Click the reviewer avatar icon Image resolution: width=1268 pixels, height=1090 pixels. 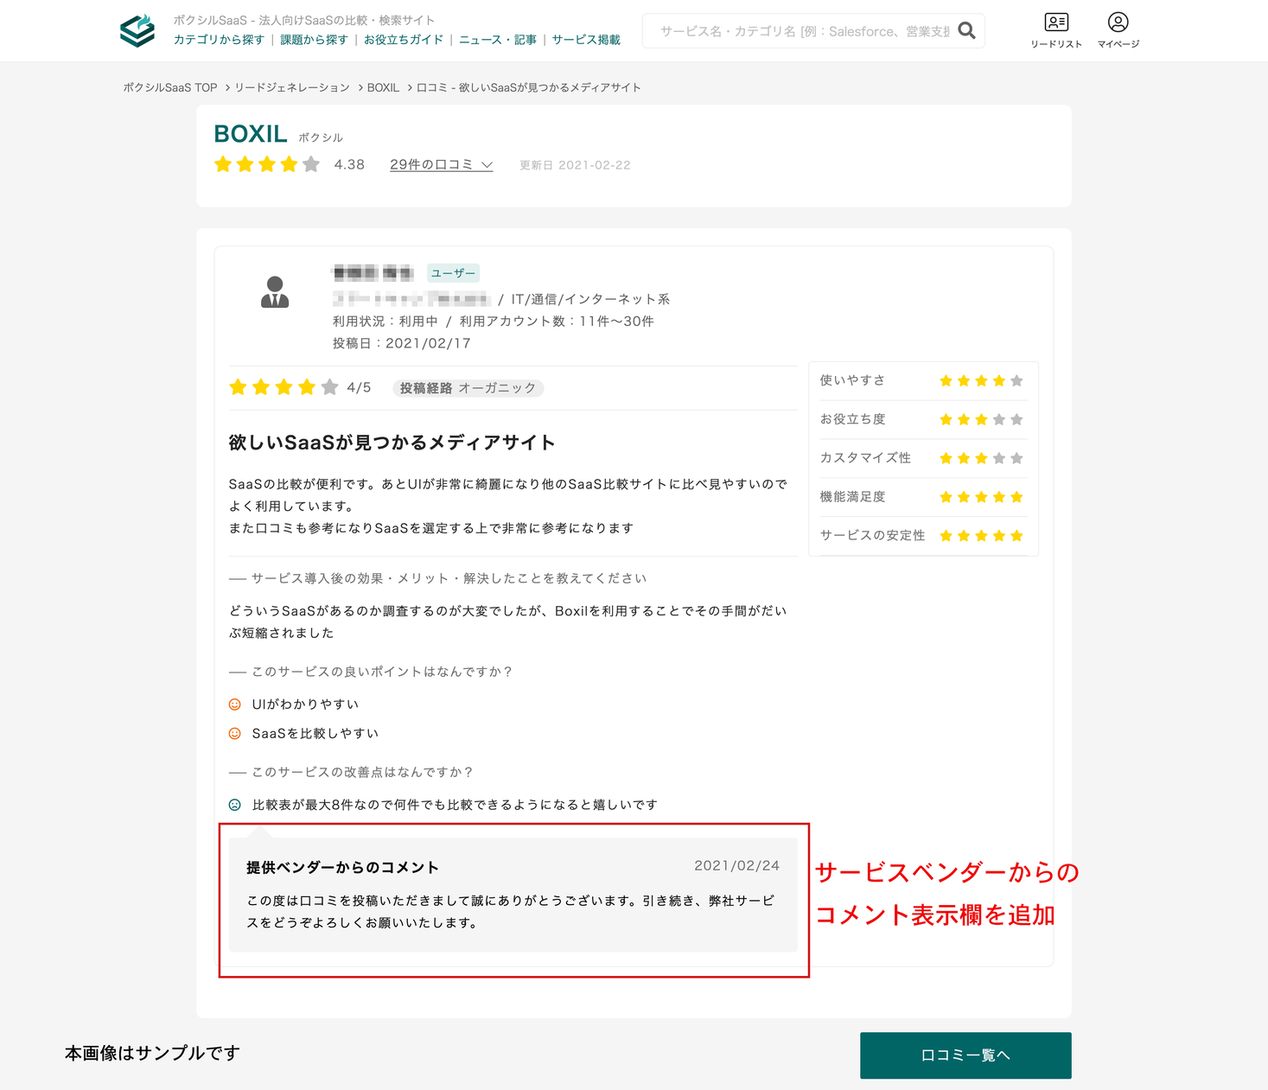(x=275, y=292)
